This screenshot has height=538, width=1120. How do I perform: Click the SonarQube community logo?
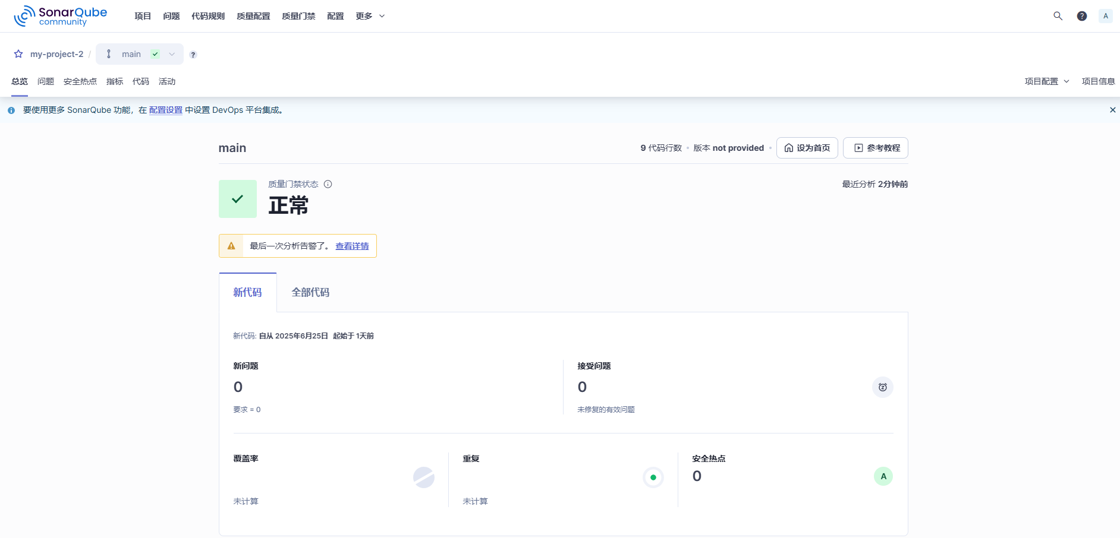pos(61,16)
